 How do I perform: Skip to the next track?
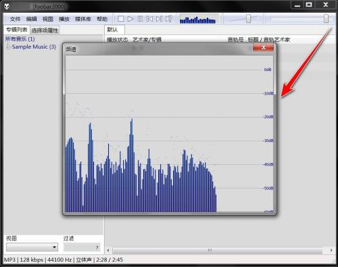pyautogui.click(x=159, y=19)
